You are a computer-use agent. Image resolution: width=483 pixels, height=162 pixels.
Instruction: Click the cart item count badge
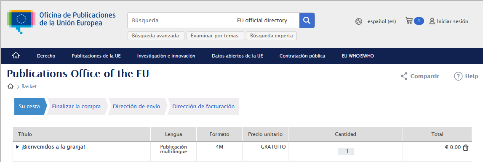[419, 21]
